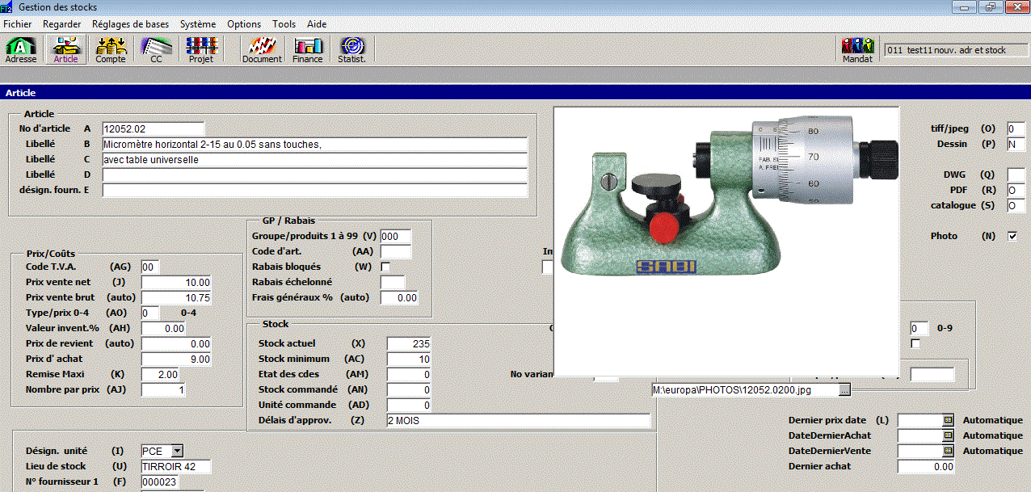Click the Type/prix 0-4 field
1031x492 pixels.
[x=150, y=313]
